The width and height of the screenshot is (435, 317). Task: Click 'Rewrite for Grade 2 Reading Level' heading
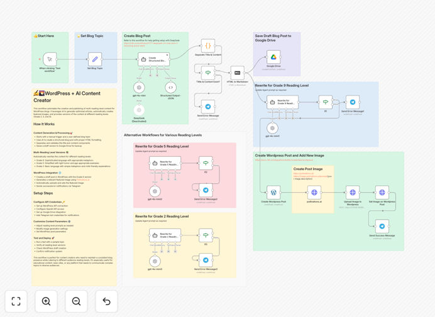[x=162, y=217]
